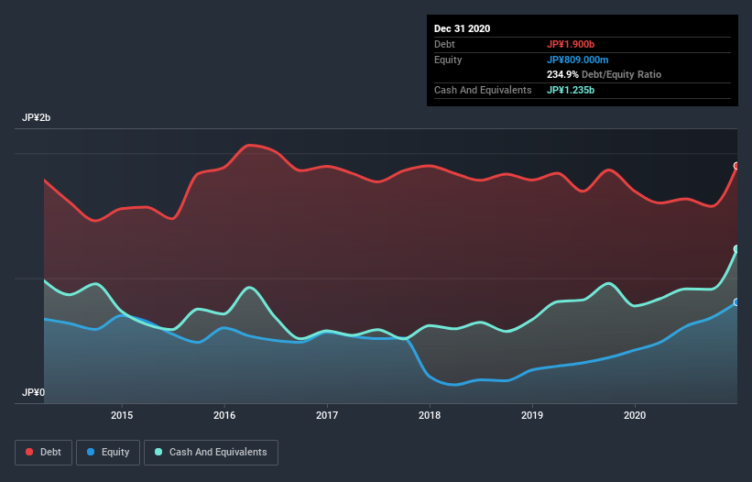Viewport: 752px width, 482px height.
Task: Click the Equity label in tooltip
Action: click(448, 60)
